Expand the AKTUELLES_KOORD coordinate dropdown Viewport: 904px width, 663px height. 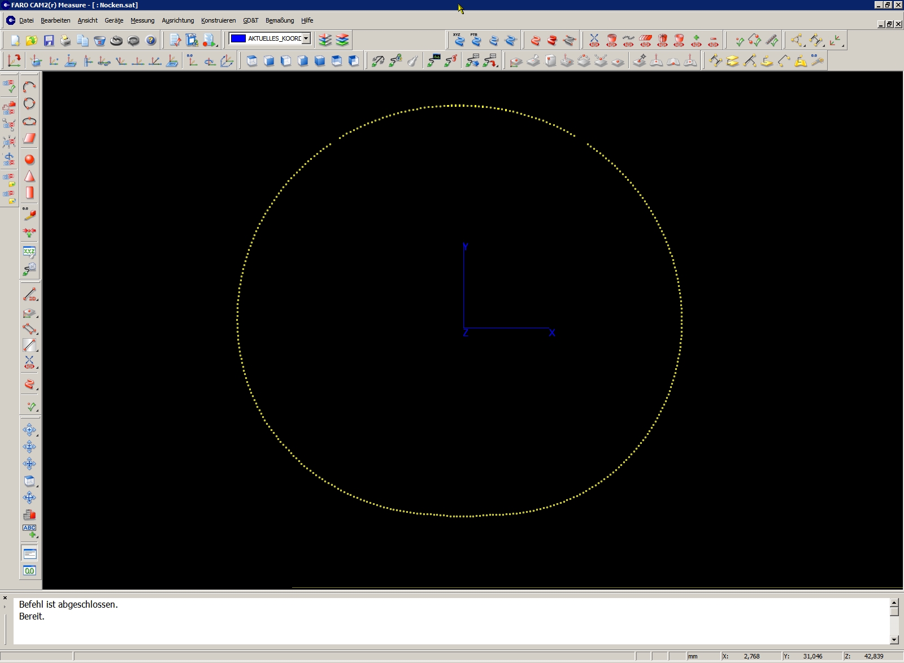[306, 38]
